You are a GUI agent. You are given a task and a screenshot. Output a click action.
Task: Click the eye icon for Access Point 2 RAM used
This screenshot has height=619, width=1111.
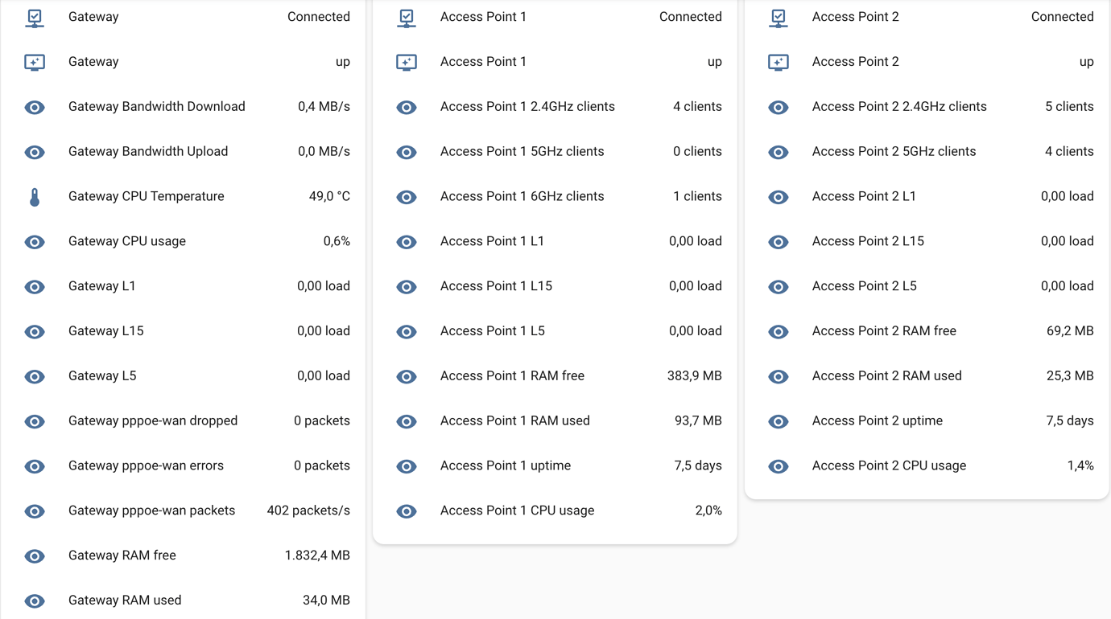click(779, 376)
